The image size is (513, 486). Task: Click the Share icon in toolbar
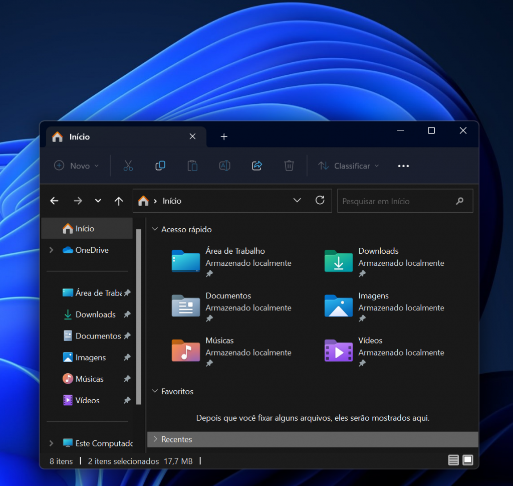257,166
